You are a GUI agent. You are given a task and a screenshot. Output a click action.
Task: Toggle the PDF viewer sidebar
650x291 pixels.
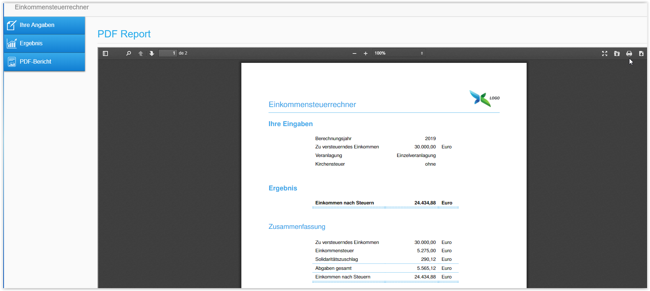click(105, 54)
